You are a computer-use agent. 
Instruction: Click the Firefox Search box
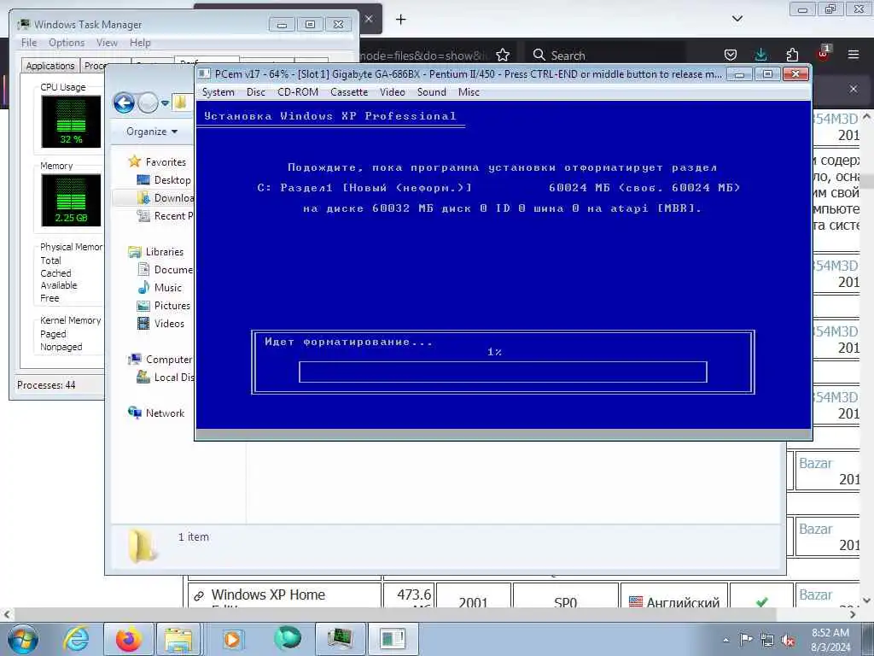[x=605, y=56]
